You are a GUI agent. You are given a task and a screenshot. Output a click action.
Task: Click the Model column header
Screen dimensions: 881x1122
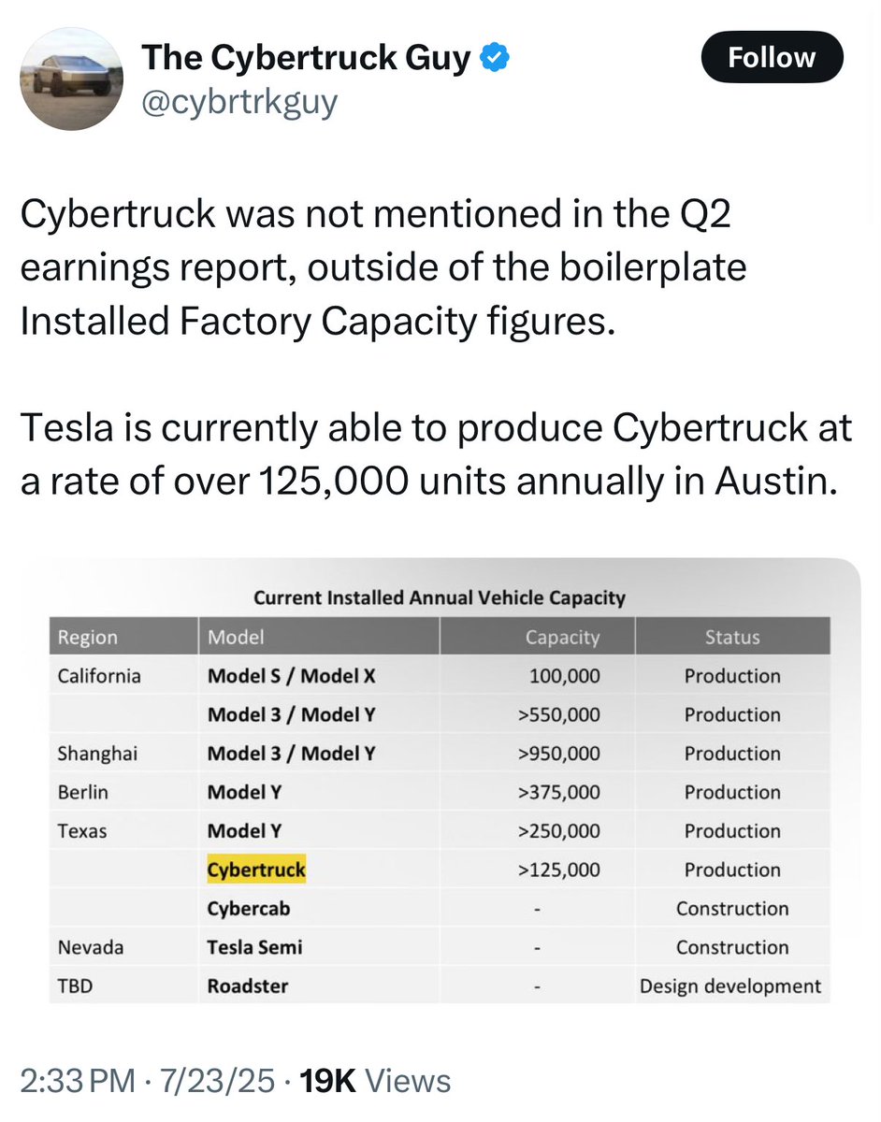pyautogui.click(x=236, y=637)
